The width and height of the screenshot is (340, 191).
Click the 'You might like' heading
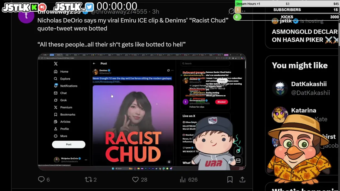pos(300,66)
